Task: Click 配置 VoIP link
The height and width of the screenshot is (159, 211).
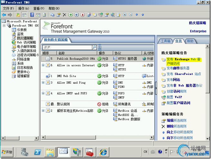Action: point(175,97)
